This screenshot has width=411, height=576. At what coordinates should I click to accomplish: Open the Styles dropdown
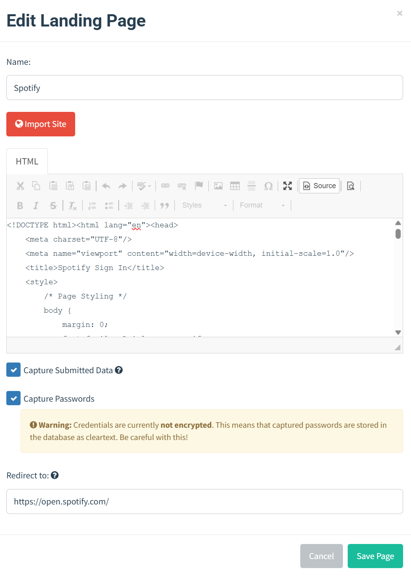tap(205, 205)
